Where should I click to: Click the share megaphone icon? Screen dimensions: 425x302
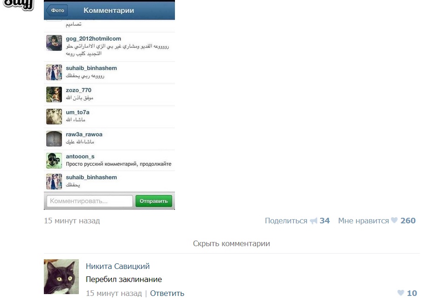pos(314,221)
